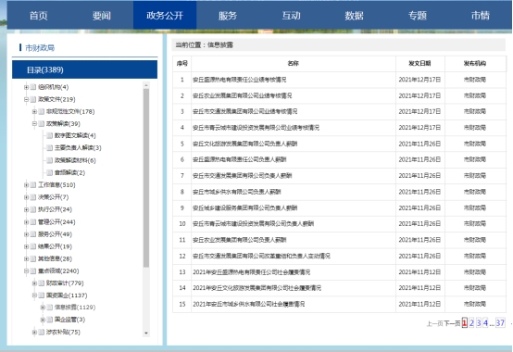Screen dimensions: 513x352
Task: Click the page icon beside the (178) node
Action: 42,111
